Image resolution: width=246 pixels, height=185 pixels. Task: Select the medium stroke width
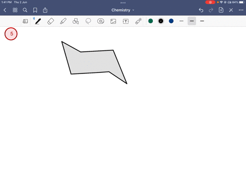[192, 21]
